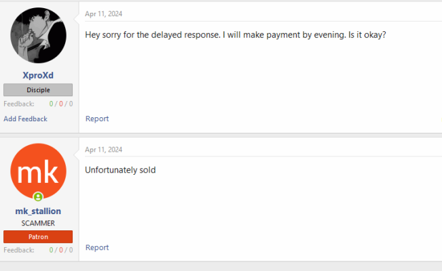Image resolution: width=442 pixels, height=271 pixels.
Task: Click the orange Patron rank badge
Action: tap(38, 236)
